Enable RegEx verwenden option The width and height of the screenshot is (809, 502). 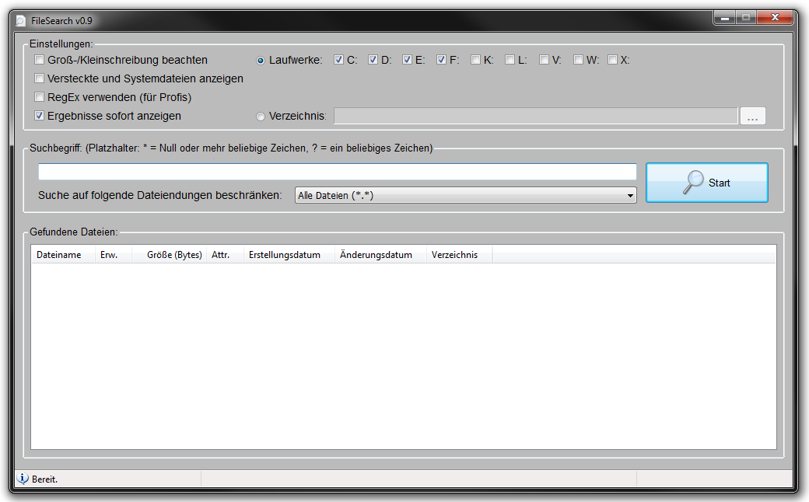(x=40, y=97)
